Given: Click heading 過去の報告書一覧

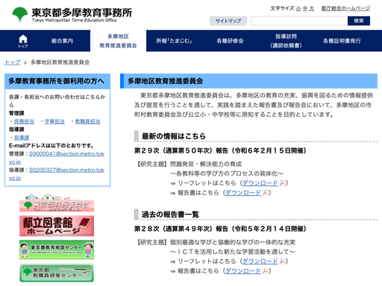Looking at the screenshot, I should (x=170, y=214).
